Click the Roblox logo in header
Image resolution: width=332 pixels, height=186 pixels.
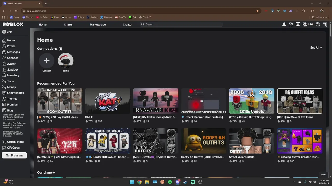pos(13,24)
